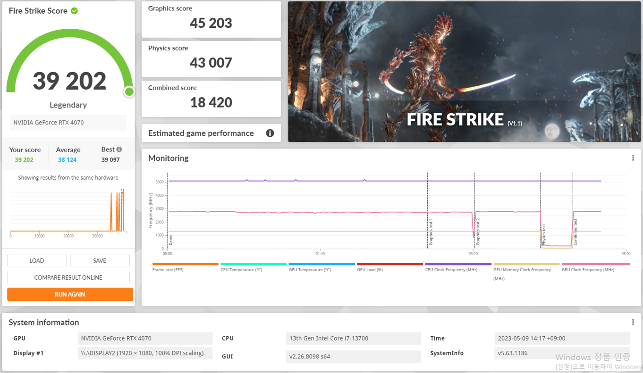Toggle the GPU Clock Frequency legend entry
This screenshot has width=643, height=373.
coord(595,267)
